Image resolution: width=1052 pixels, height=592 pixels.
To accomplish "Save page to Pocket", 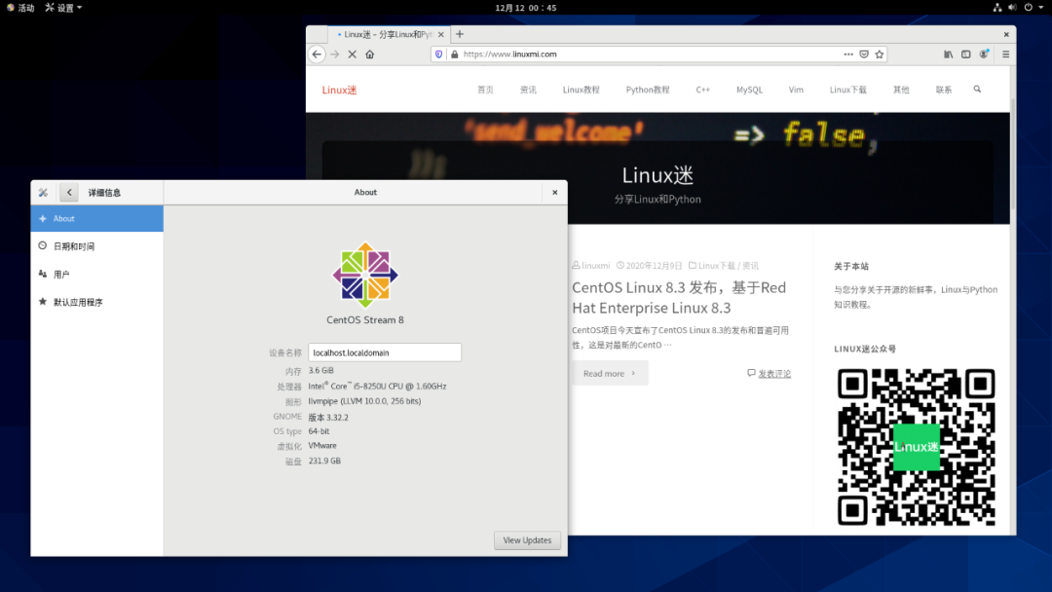I will point(864,55).
